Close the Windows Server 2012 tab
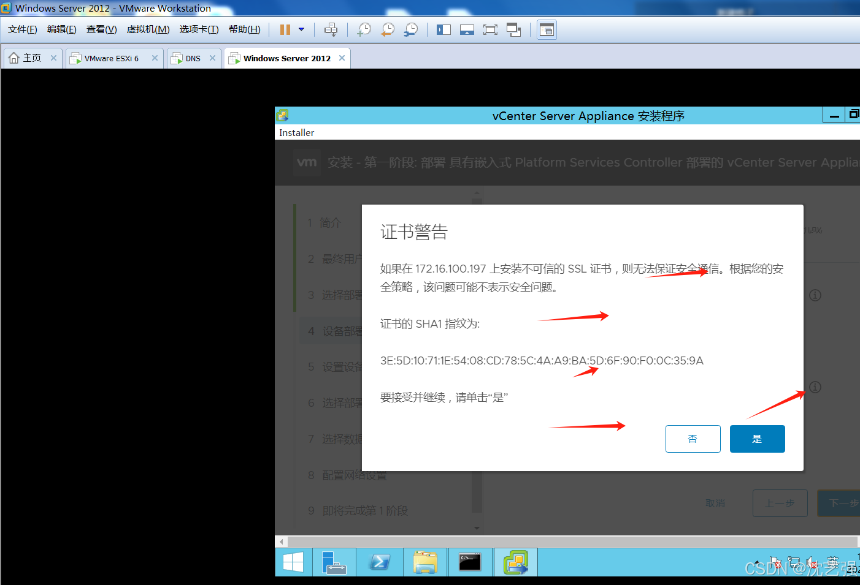This screenshot has height=585, width=860. click(x=342, y=58)
